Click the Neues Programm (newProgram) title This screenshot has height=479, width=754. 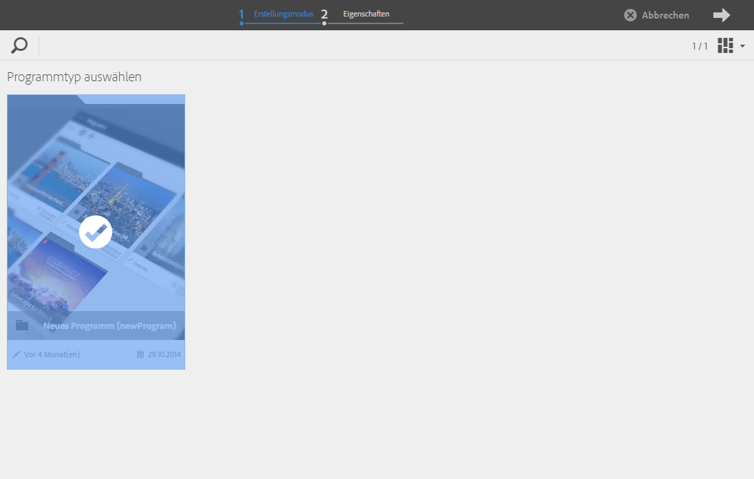[x=109, y=326]
